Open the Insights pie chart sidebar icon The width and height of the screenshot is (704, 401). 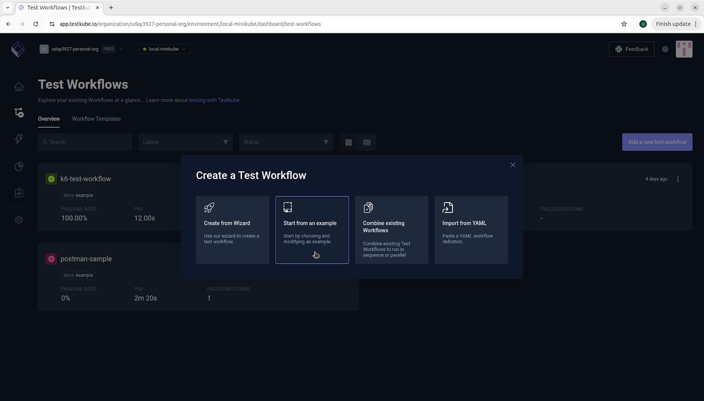click(x=19, y=166)
